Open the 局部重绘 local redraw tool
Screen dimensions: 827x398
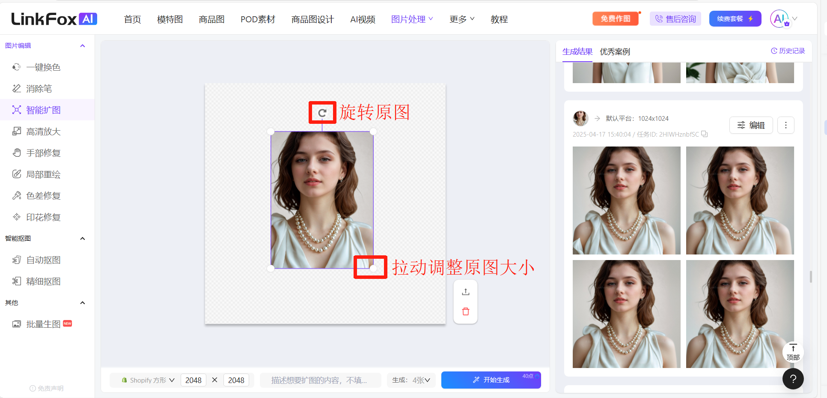[x=43, y=174]
